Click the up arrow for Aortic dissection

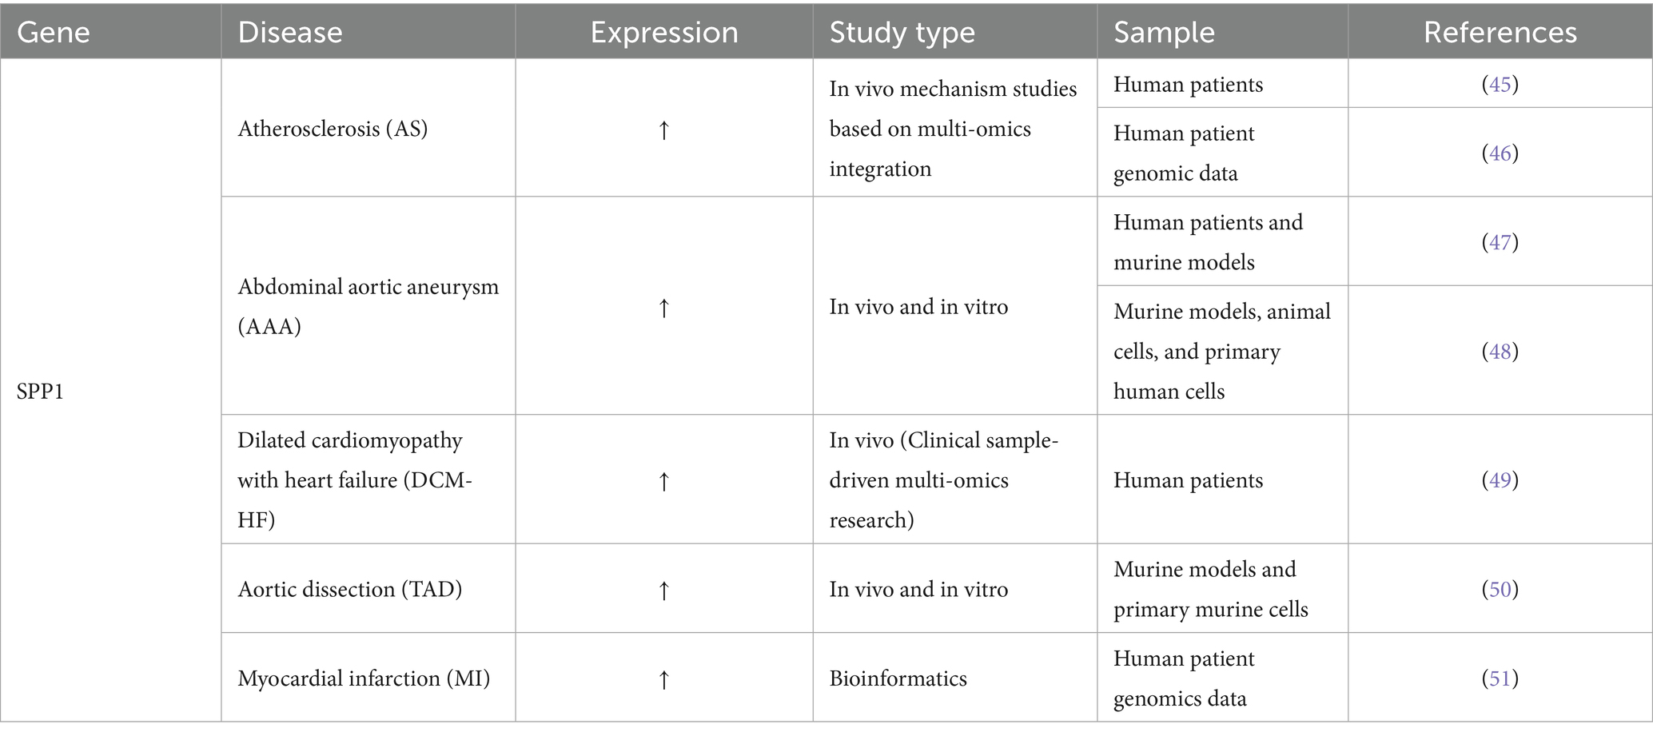pos(663,591)
